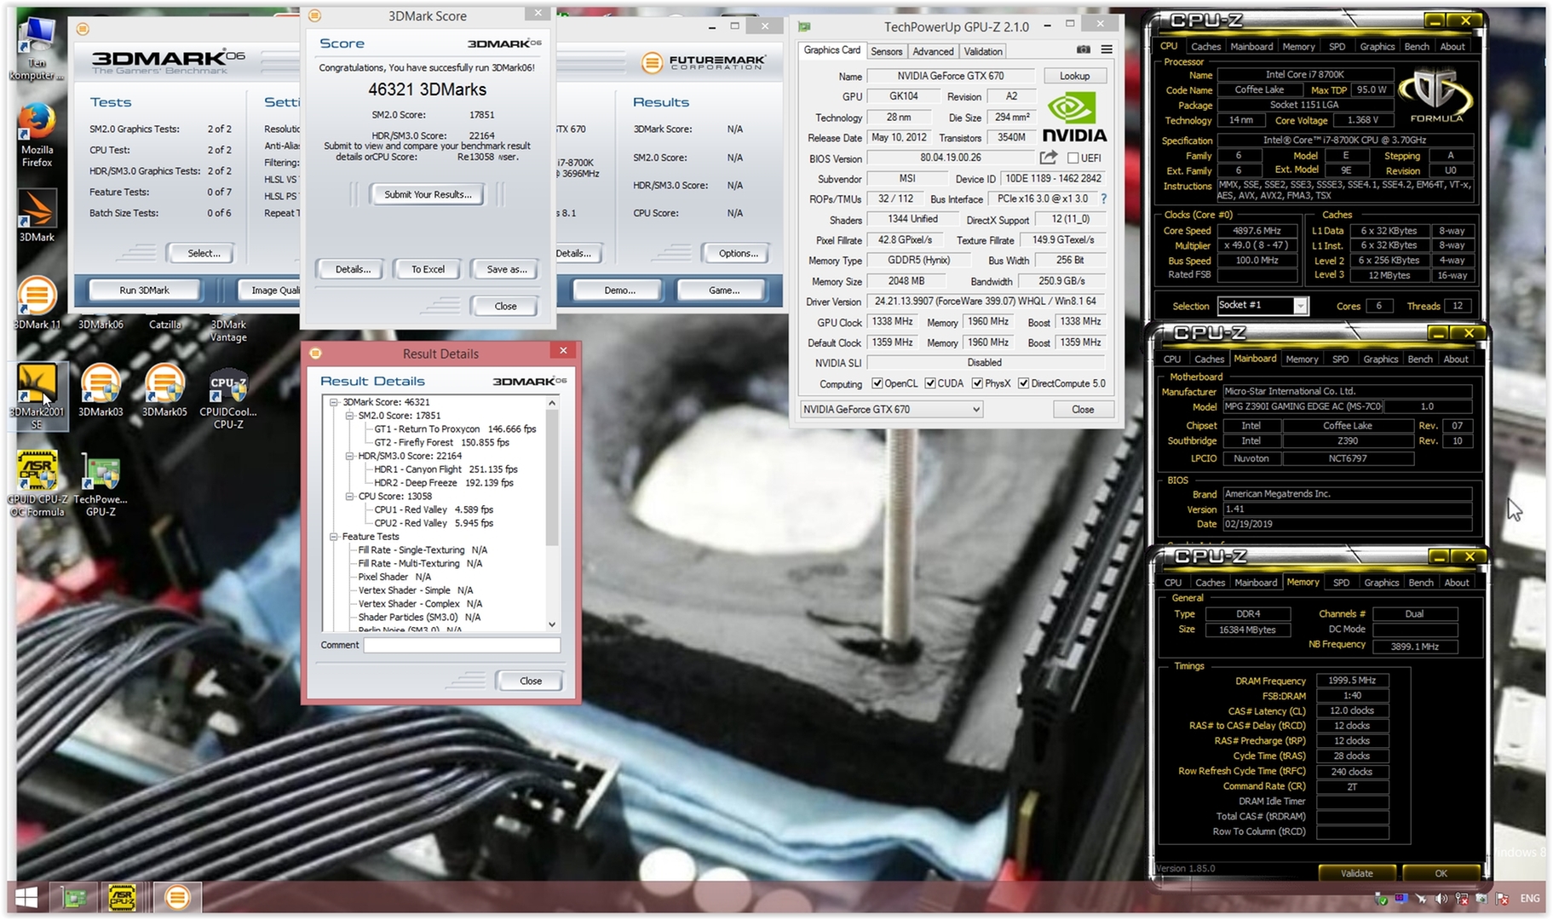
Task: Click the Result Details scrollbar up arrow
Action: tap(552, 402)
